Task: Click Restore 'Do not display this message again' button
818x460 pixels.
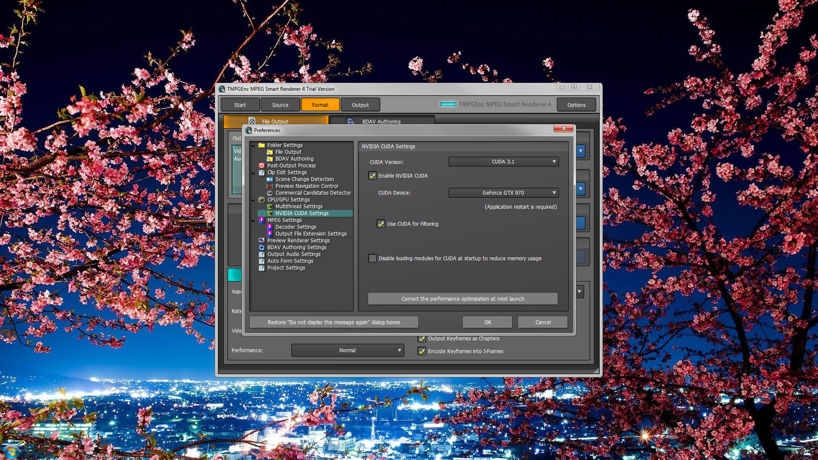Action: (334, 322)
